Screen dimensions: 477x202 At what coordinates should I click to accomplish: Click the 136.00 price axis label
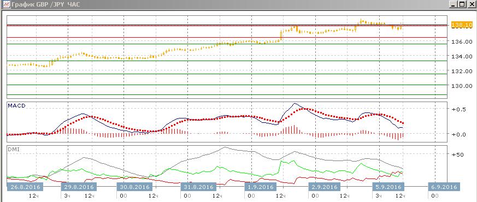462,41
